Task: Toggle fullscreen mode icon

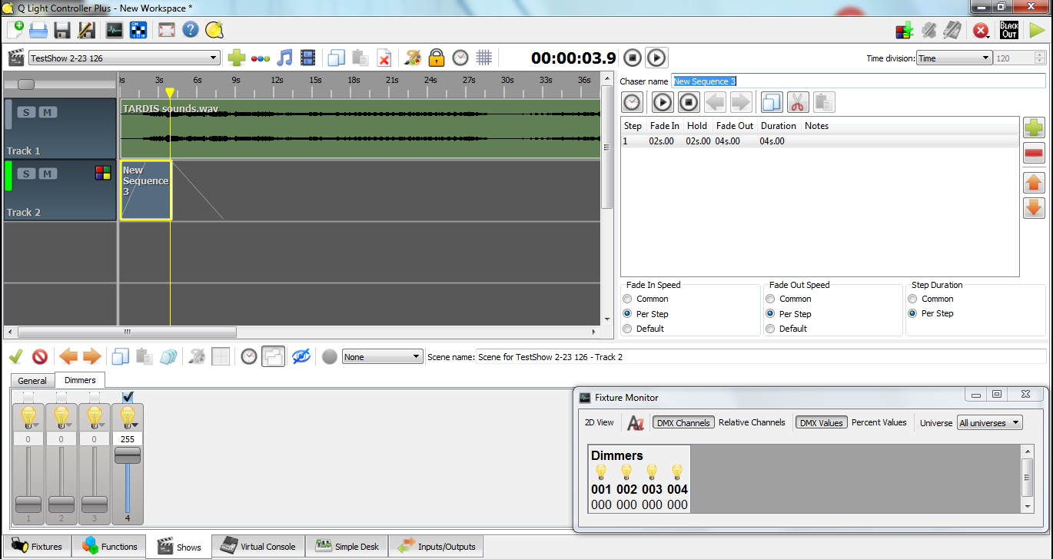Action: [166, 30]
